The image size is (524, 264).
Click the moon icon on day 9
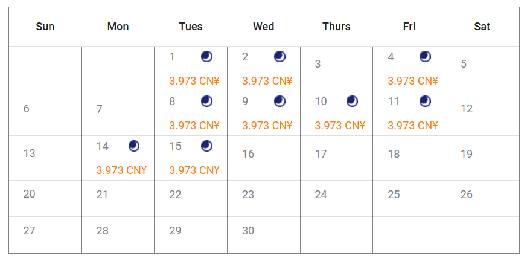click(x=280, y=101)
